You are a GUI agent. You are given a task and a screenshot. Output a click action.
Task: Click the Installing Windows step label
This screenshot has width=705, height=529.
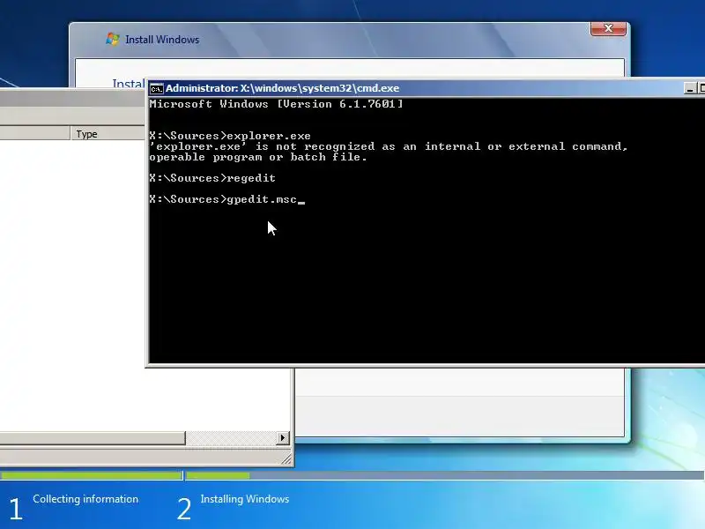(245, 499)
